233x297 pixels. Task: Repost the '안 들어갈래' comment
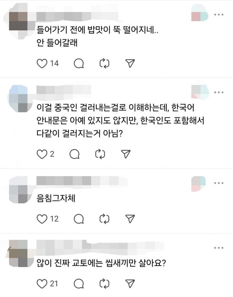point(104,63)
